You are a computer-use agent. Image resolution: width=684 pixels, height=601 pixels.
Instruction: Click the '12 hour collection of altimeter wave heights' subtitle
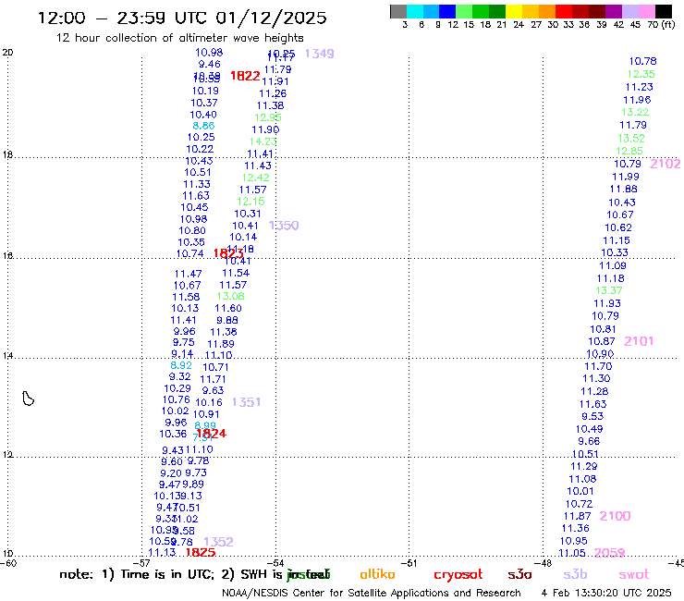coord(179,38)
